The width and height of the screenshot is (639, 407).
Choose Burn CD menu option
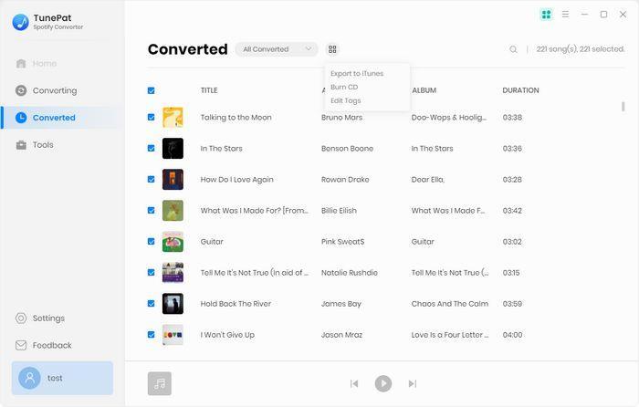pyautogui.click(x=344, y=87)
